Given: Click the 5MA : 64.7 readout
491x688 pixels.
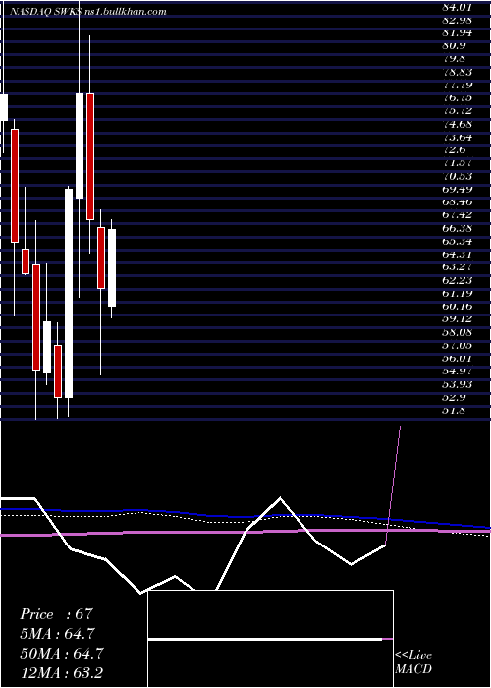Looking at the screenshot, I should coord(57,634).
